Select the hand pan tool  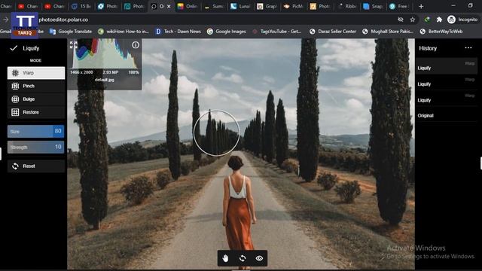pyautogui.click(x=226, y=258)
